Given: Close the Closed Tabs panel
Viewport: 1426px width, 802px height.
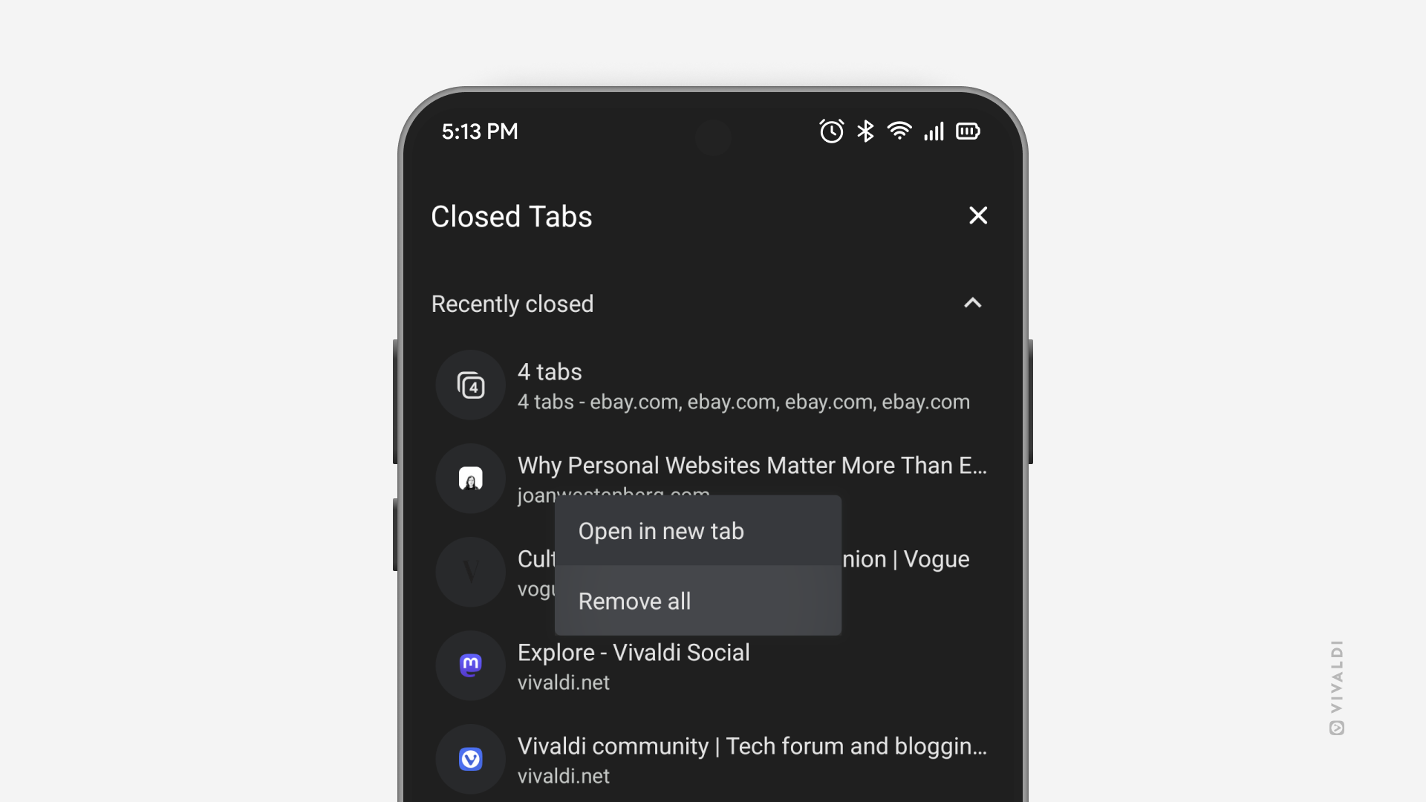Looking at the screenshot, I should [x=977, y=215].
